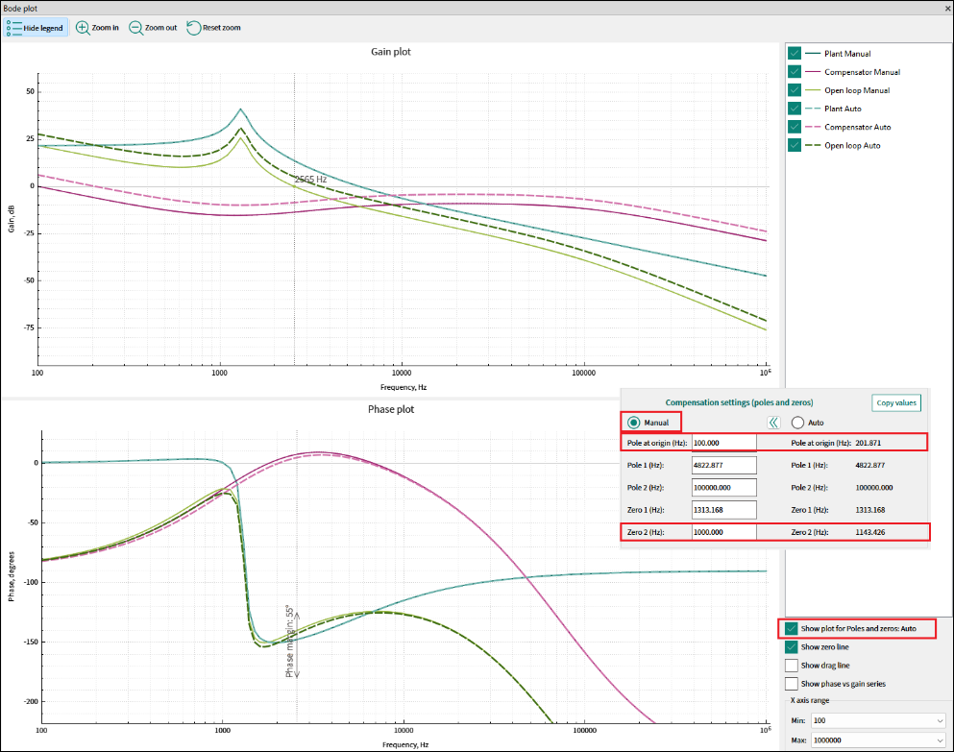Select the Manual radio button

(633, 422)
